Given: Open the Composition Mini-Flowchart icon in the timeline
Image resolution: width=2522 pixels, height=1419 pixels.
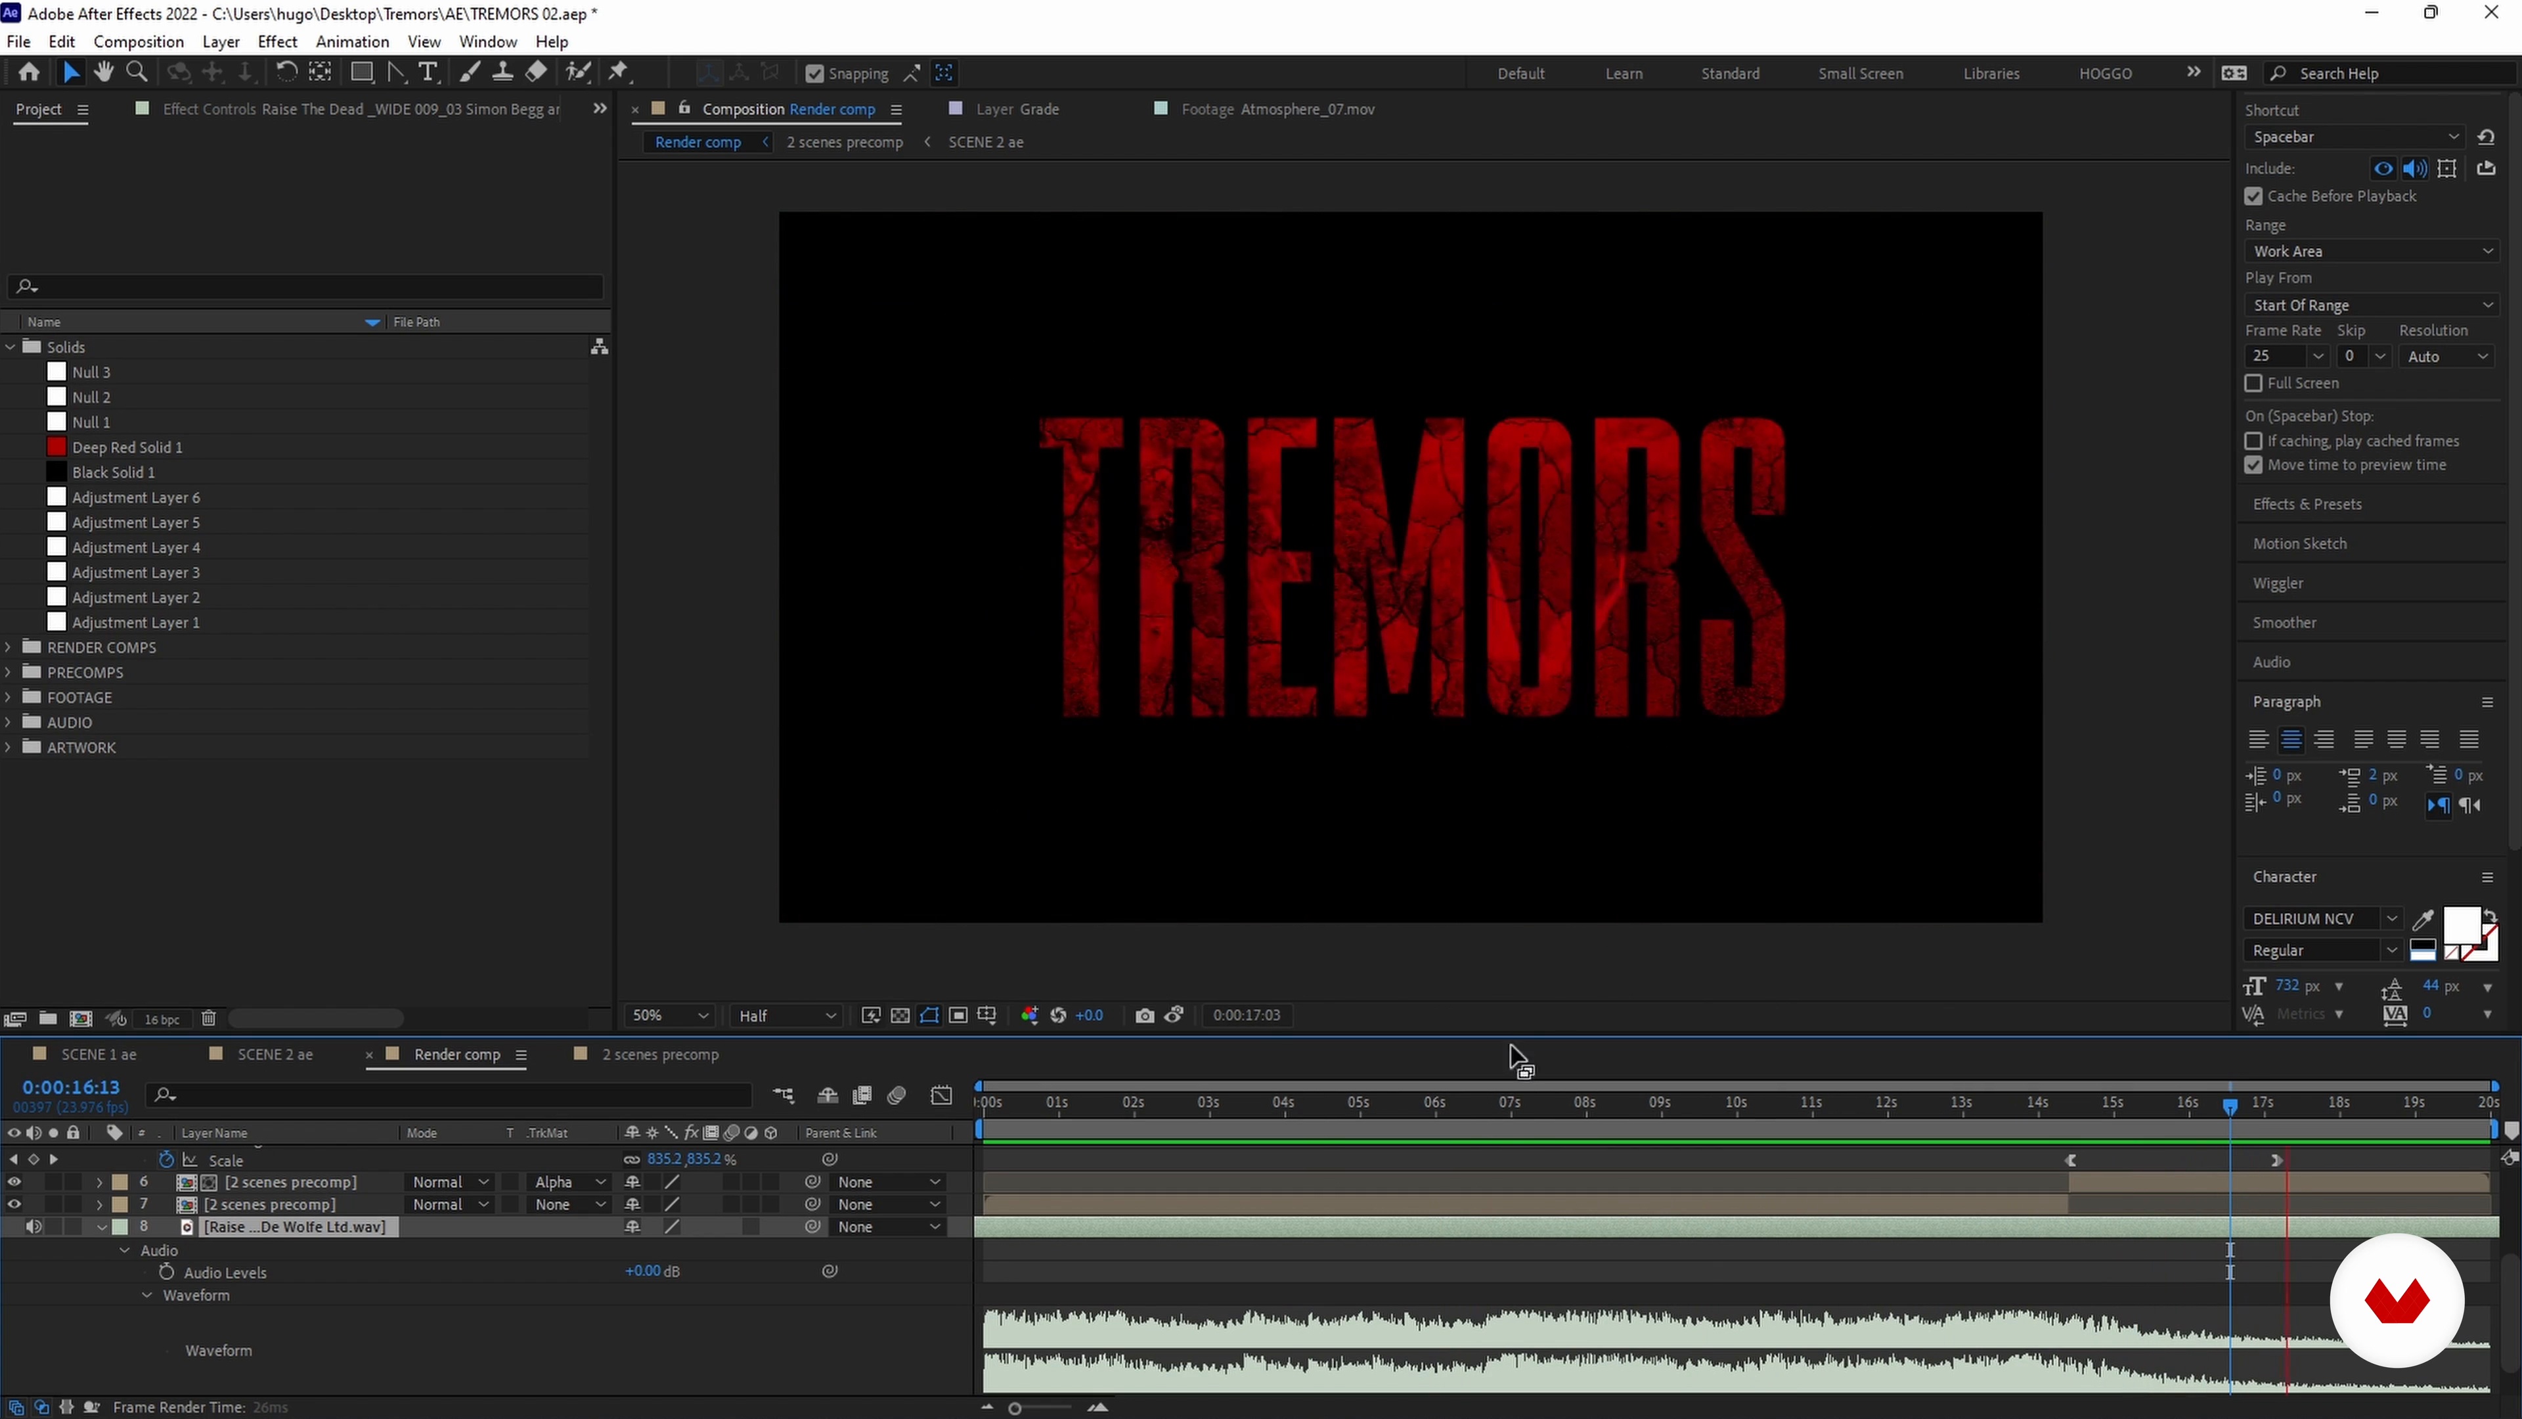Looking at the screenshot, I should coord(784,1095).
